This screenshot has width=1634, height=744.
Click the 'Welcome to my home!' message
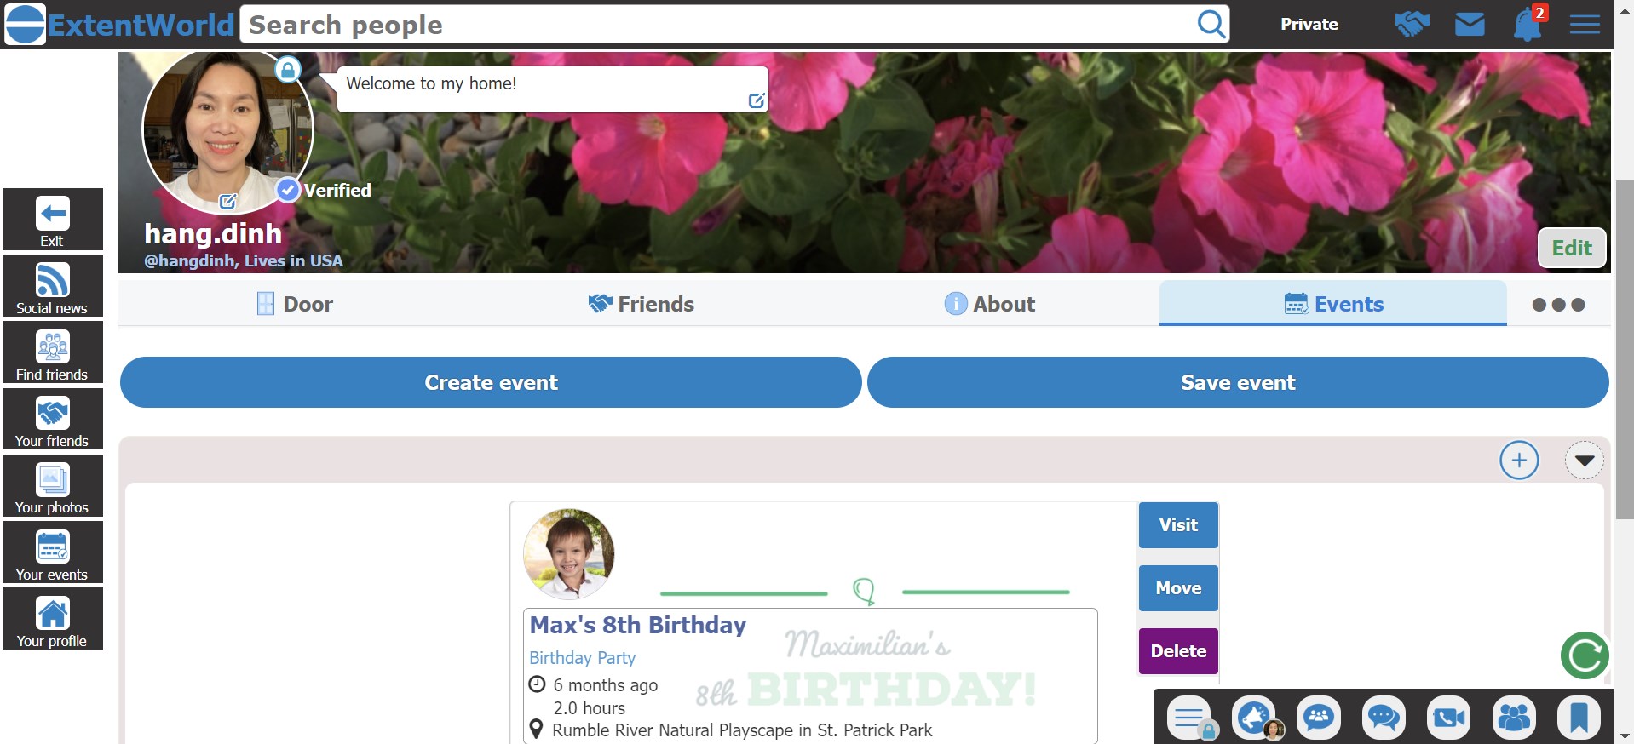tap(431, 83)
